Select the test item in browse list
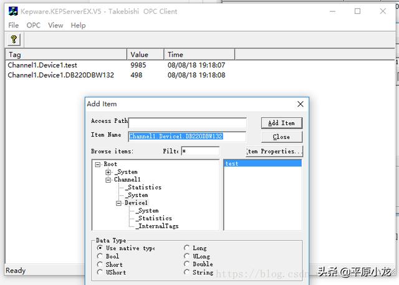 click(x=262, y=163)
